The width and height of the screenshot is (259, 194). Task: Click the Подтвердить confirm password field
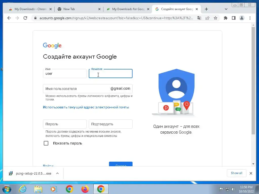click(111, 124)
